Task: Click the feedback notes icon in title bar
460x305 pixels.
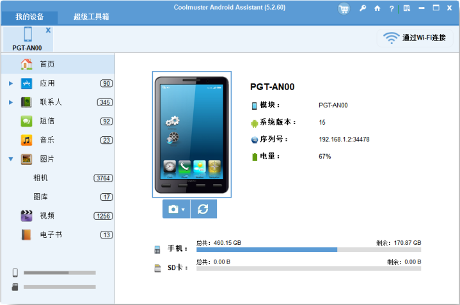Action: (x=407, y=8)
